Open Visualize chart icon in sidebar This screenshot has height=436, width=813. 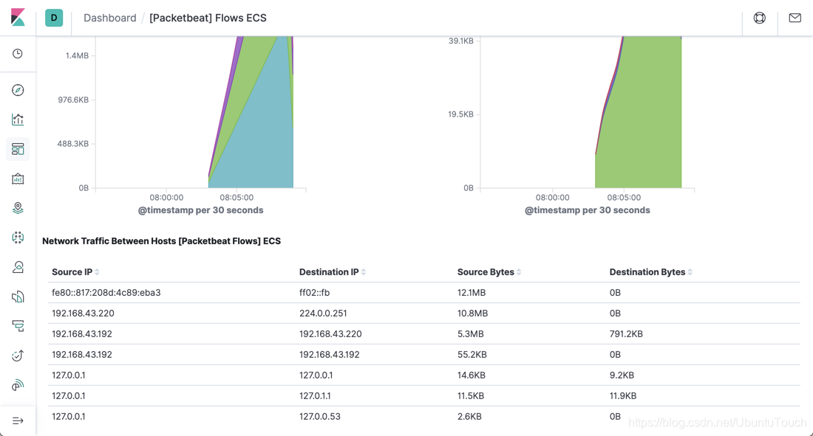click(x=18, y=120)
